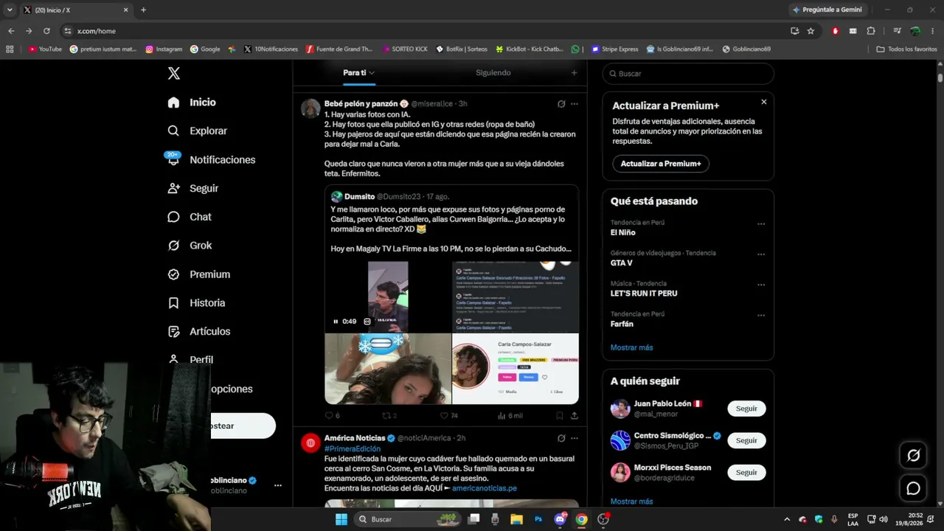Open the Todos los favoritos folder

point(906,49)
